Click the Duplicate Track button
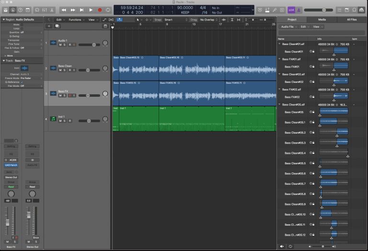This screenshot has height=251, width=368. point(57,26)
